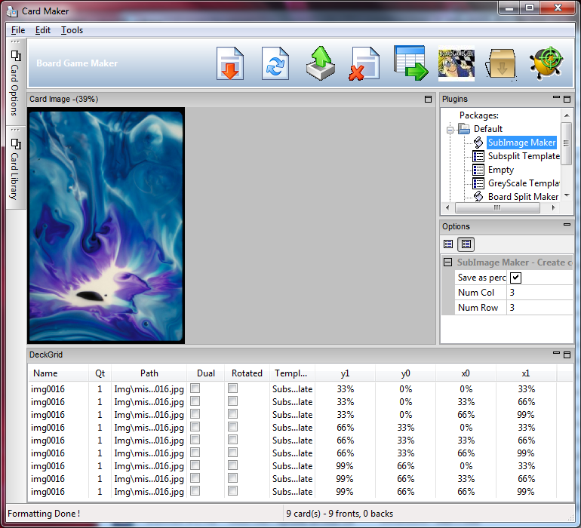Sort DeckGrid by Path column header
581x528 pixels.
(x=149, y=373)
